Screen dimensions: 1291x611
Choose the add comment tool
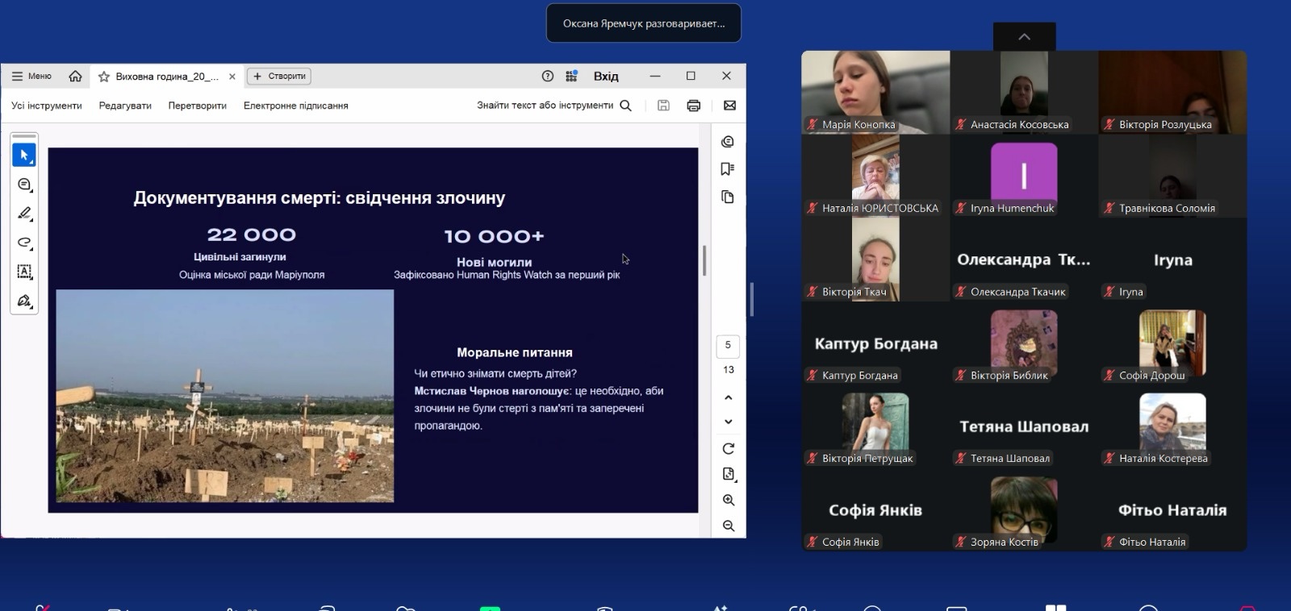24,185
